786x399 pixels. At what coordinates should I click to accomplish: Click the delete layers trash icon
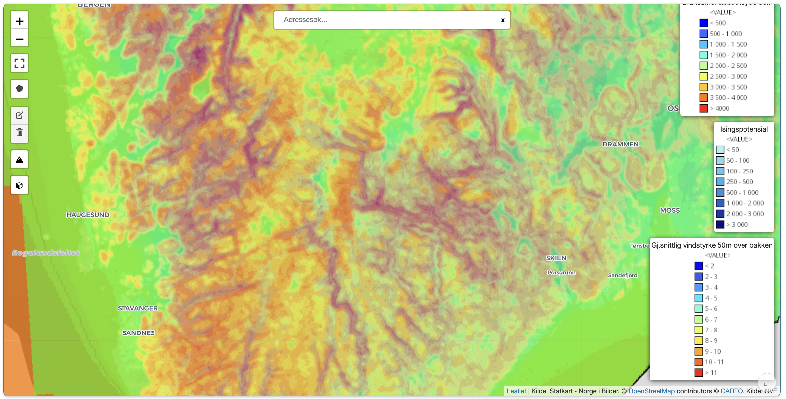pos(20,133)
